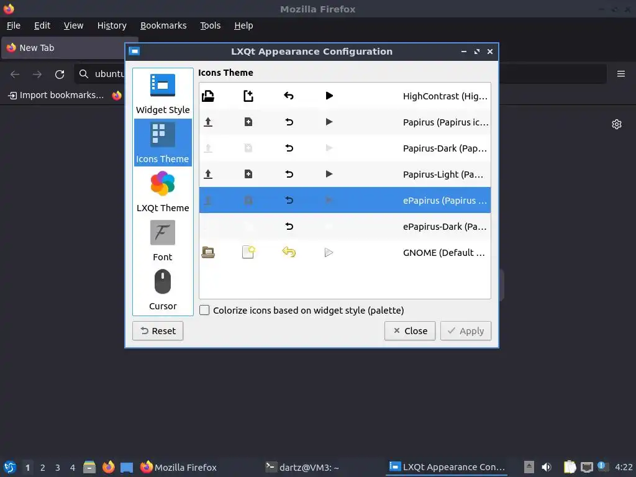Select the Papirus-Light icon theme
The height and width of the screenshot is (477, 636).
pos(345,175)
